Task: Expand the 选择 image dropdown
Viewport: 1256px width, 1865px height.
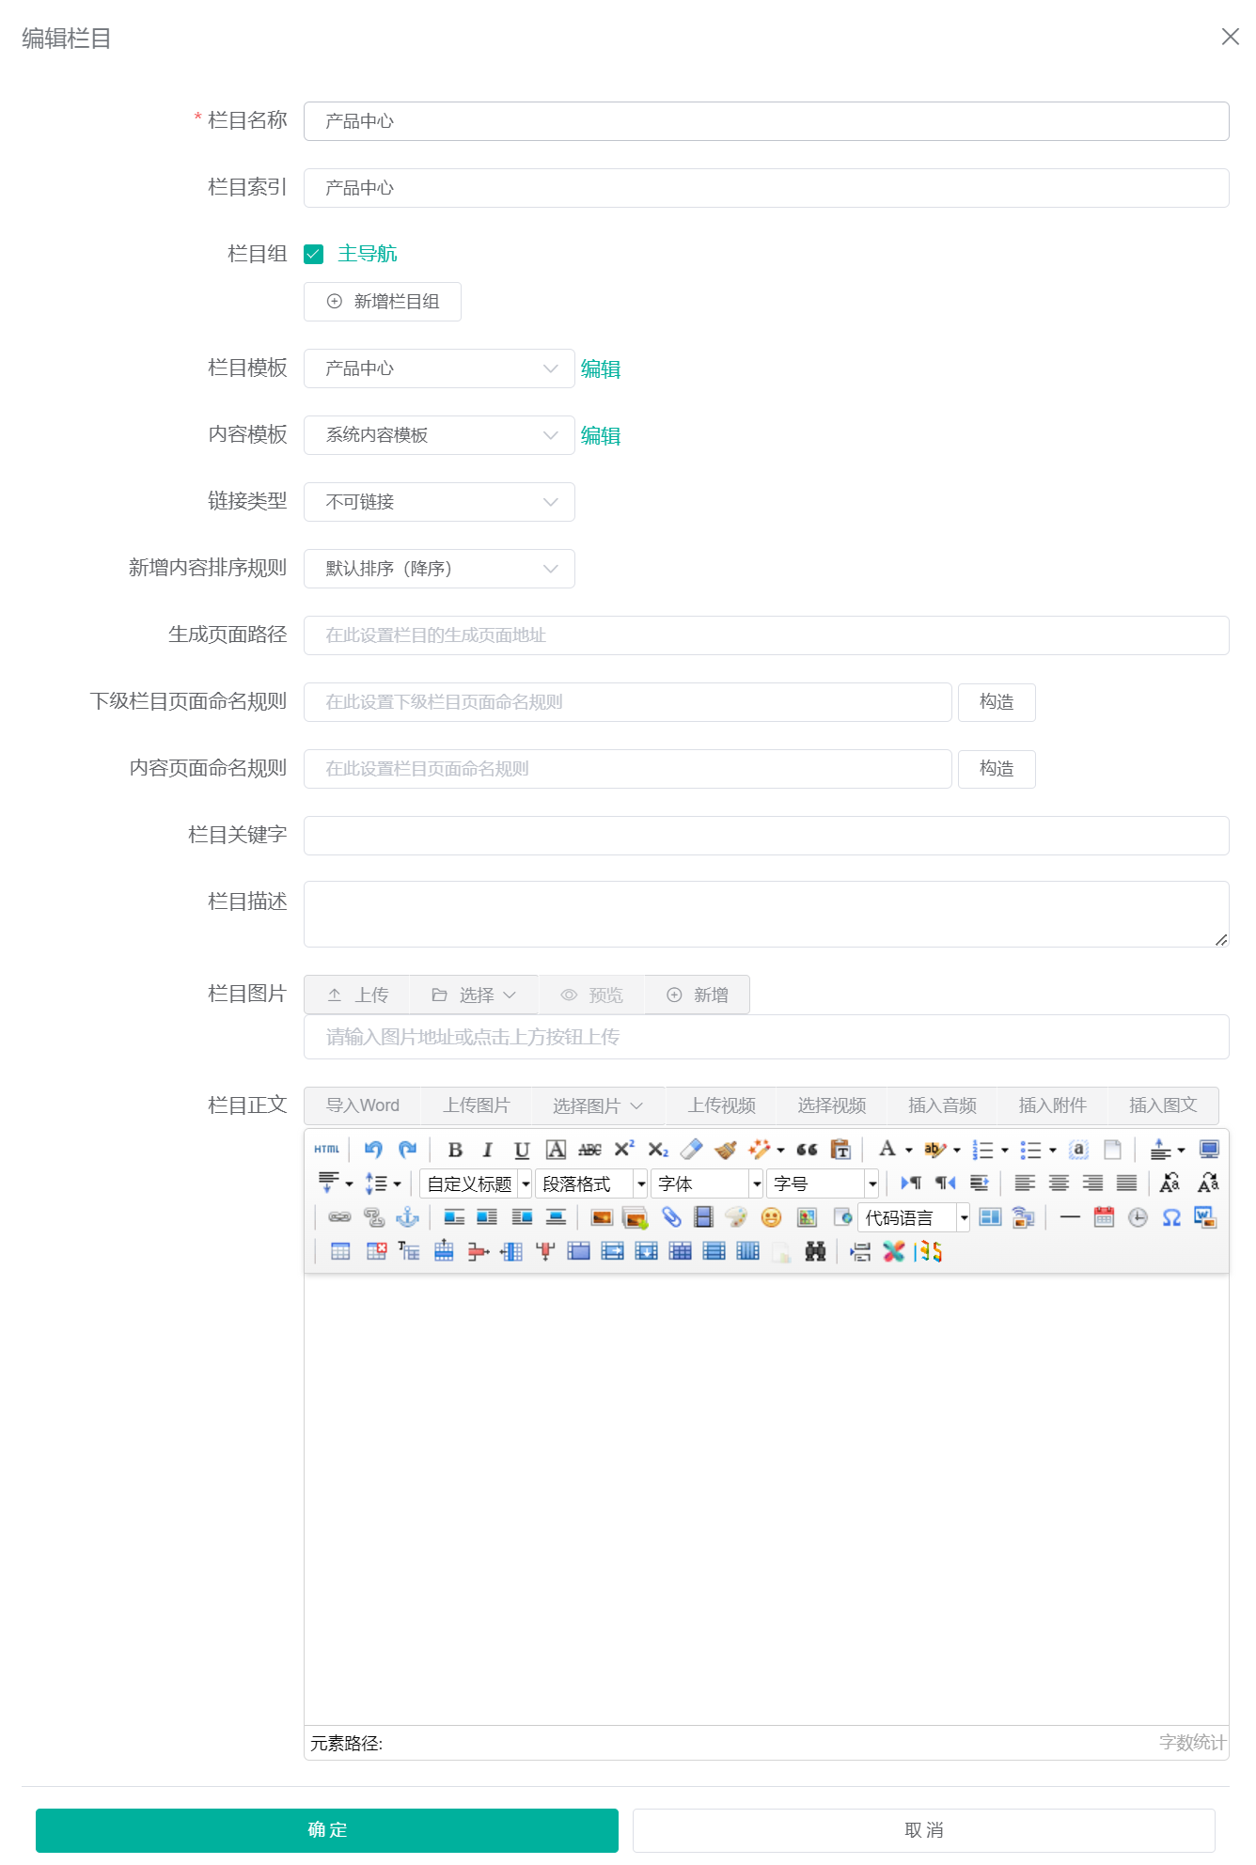Action: (475, 995)
